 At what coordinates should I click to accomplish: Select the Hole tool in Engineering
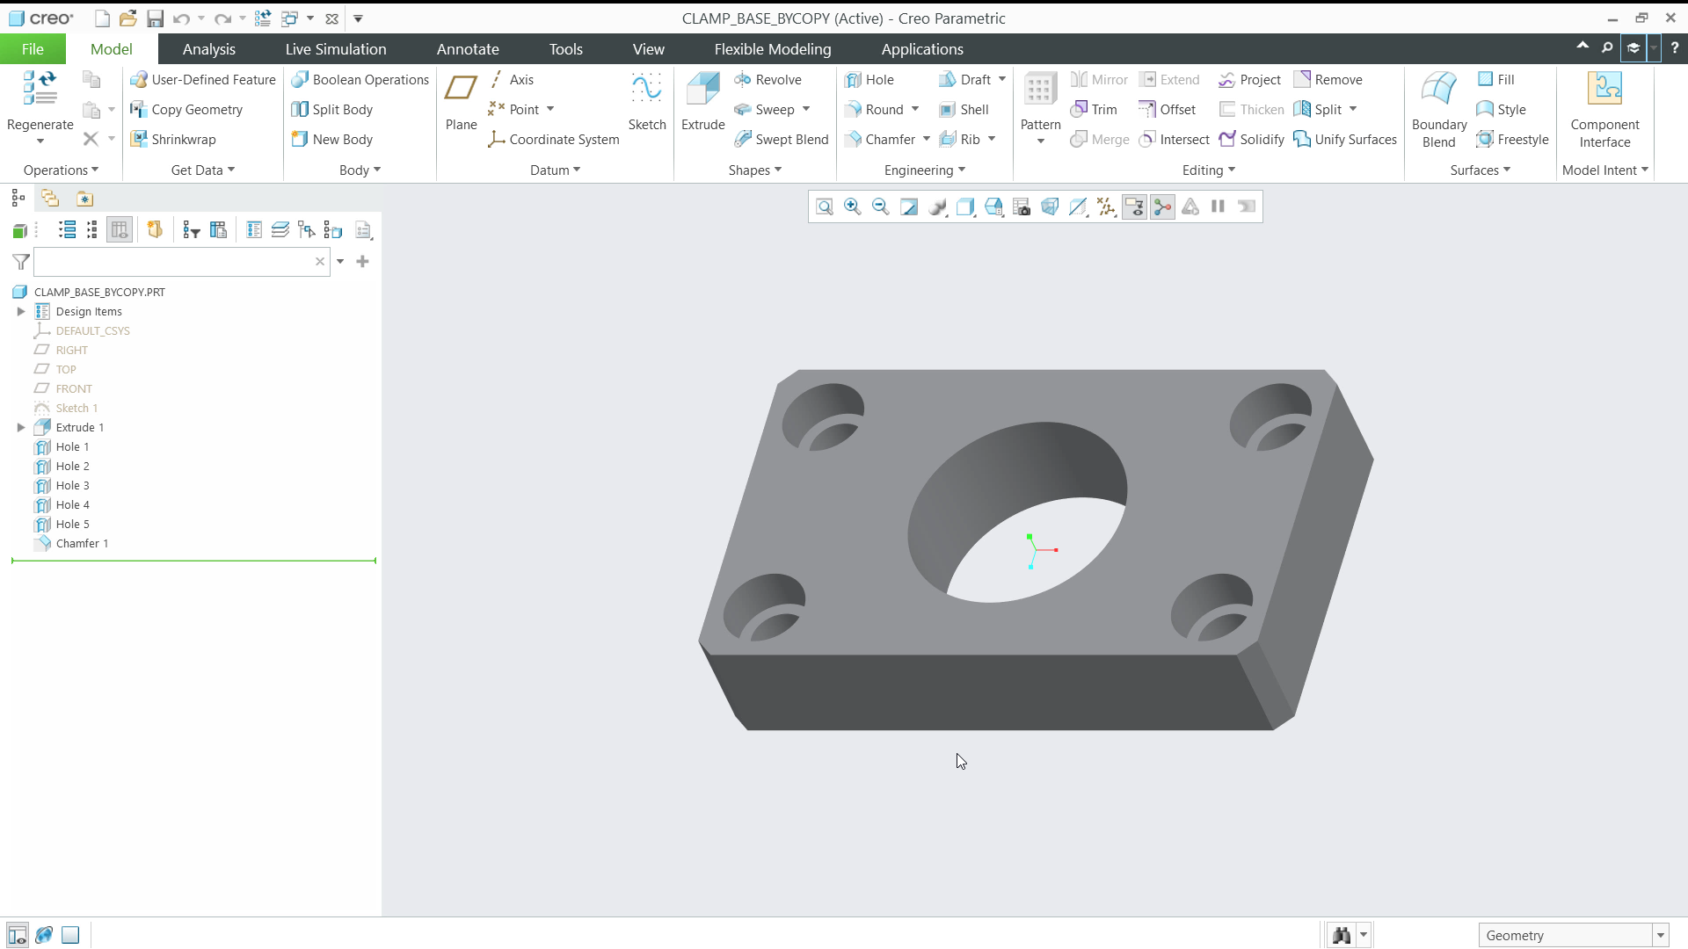869,79
